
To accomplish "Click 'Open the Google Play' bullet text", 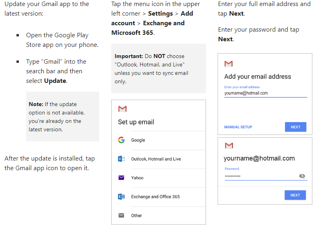I will point(57,35).
